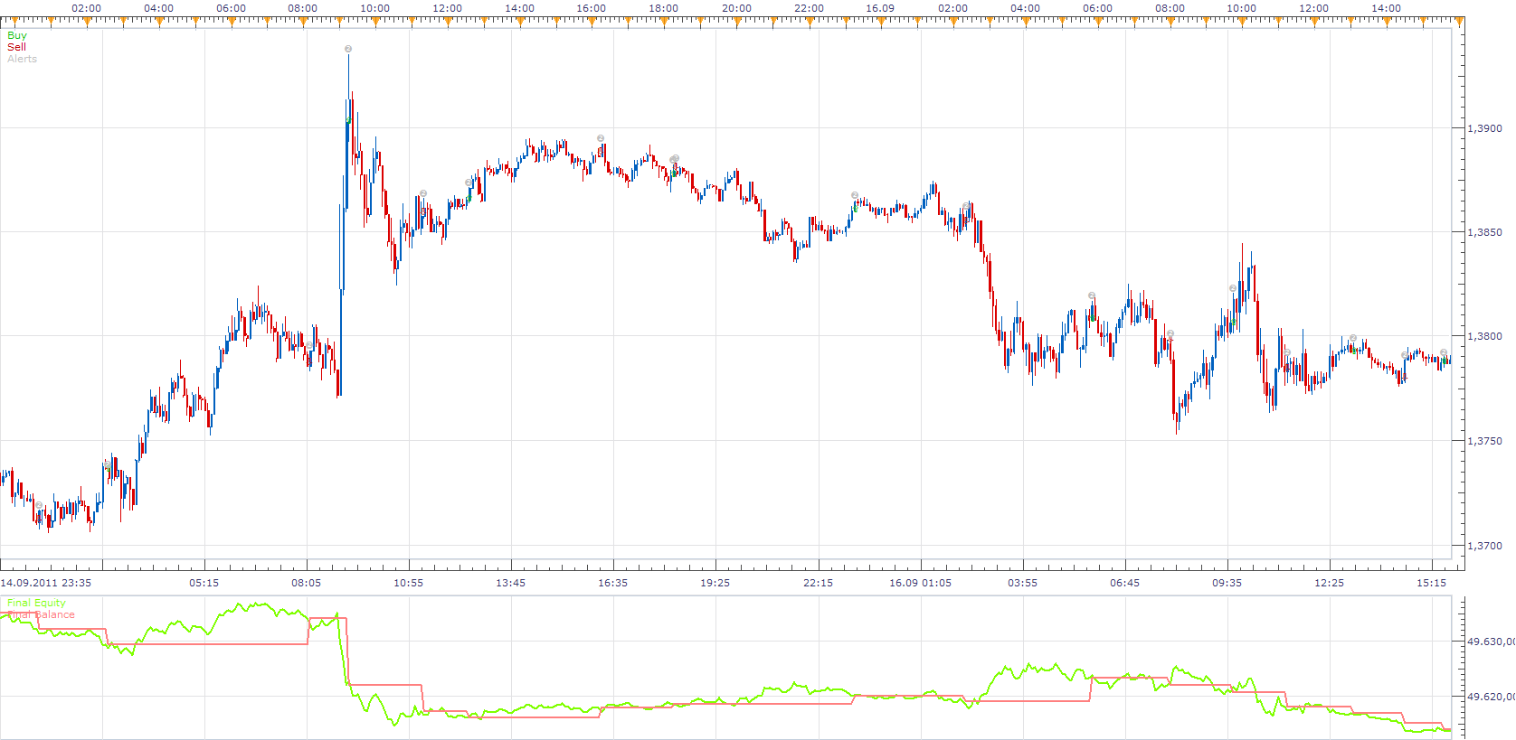Click the orange timeline marker under 18:00
This screenshot has width=1516, height=740.
click(x=665, y=23)
